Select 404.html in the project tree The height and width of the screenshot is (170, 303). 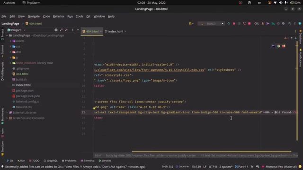pyautogui.click(x=22, y=74)
